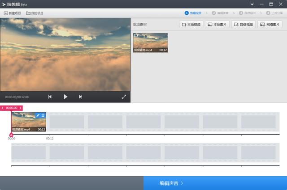Nudge timecode left with the left arrow
The width and height of the screenshot is (287, 190).
[x=2, y=108]
